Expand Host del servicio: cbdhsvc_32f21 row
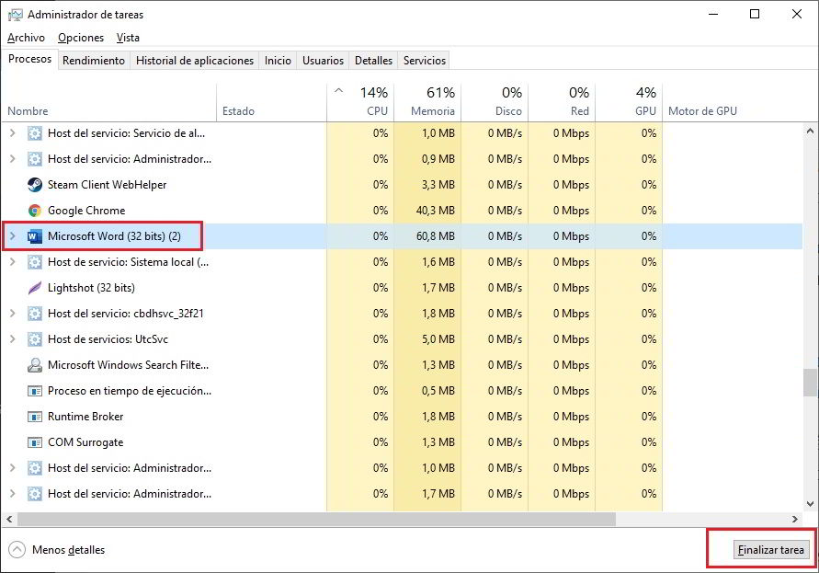The width and height of the screenshot is (819, 573). [x=12, y=314]
